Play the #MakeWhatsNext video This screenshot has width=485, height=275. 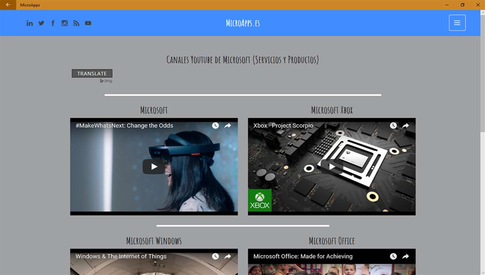click(154, 167)
